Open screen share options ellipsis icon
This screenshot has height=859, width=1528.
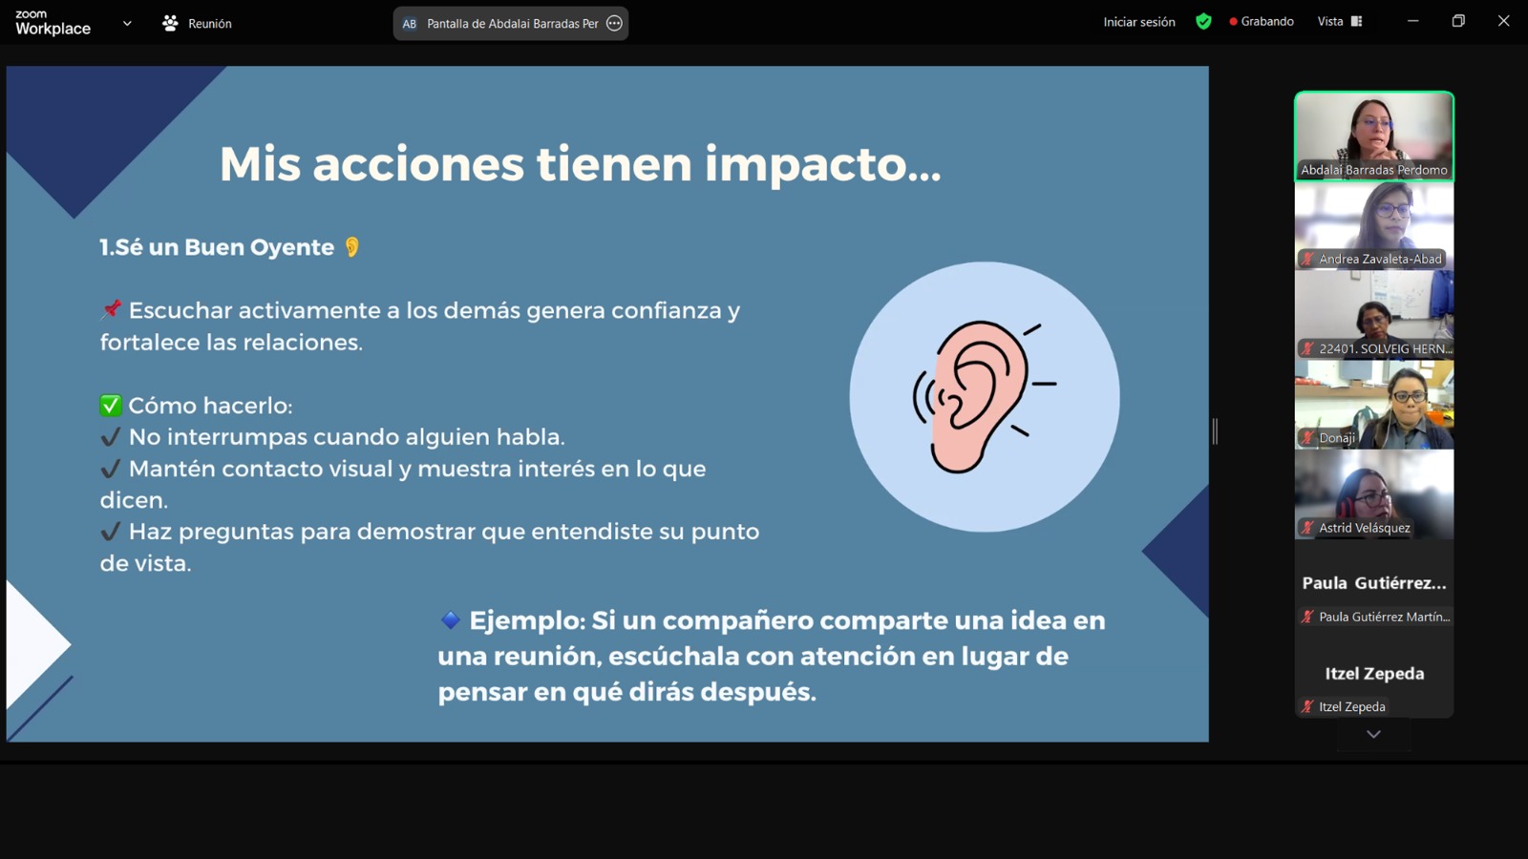(x=615, y=24)
